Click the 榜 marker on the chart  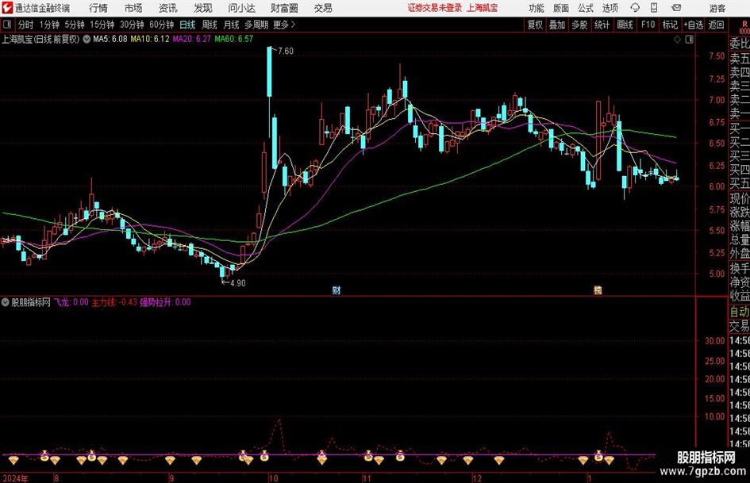pos(598,290)
